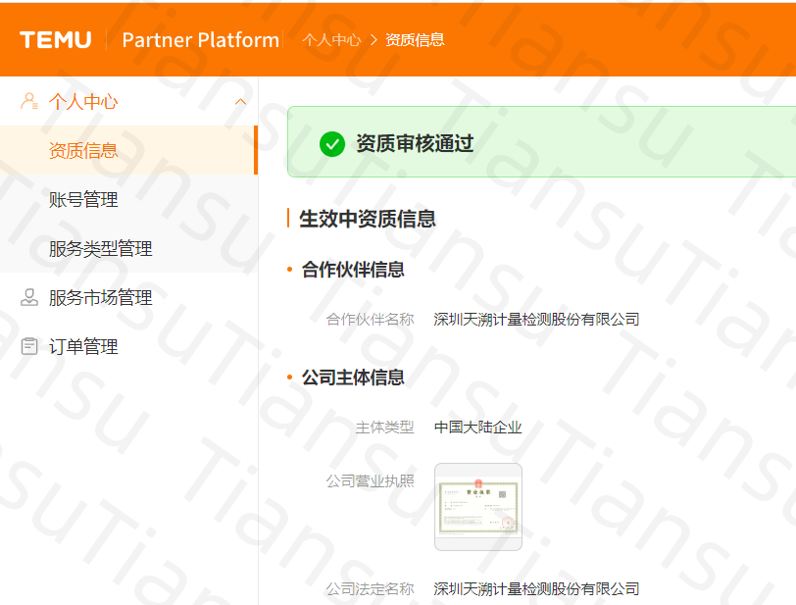
Task: Open the 服务市场管理 sidebar label
Action: point(100,297)
